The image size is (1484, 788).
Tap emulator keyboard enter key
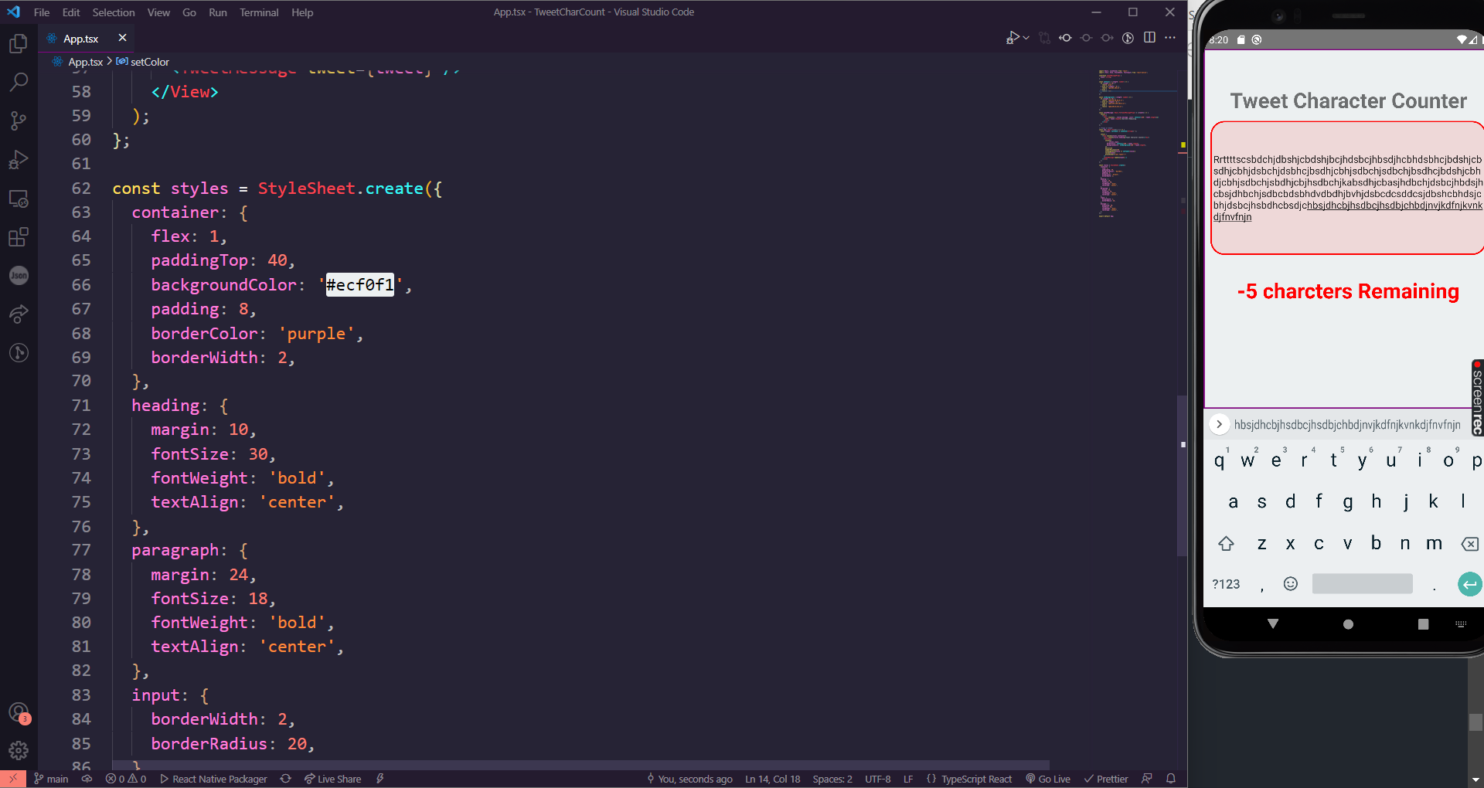1469,584
